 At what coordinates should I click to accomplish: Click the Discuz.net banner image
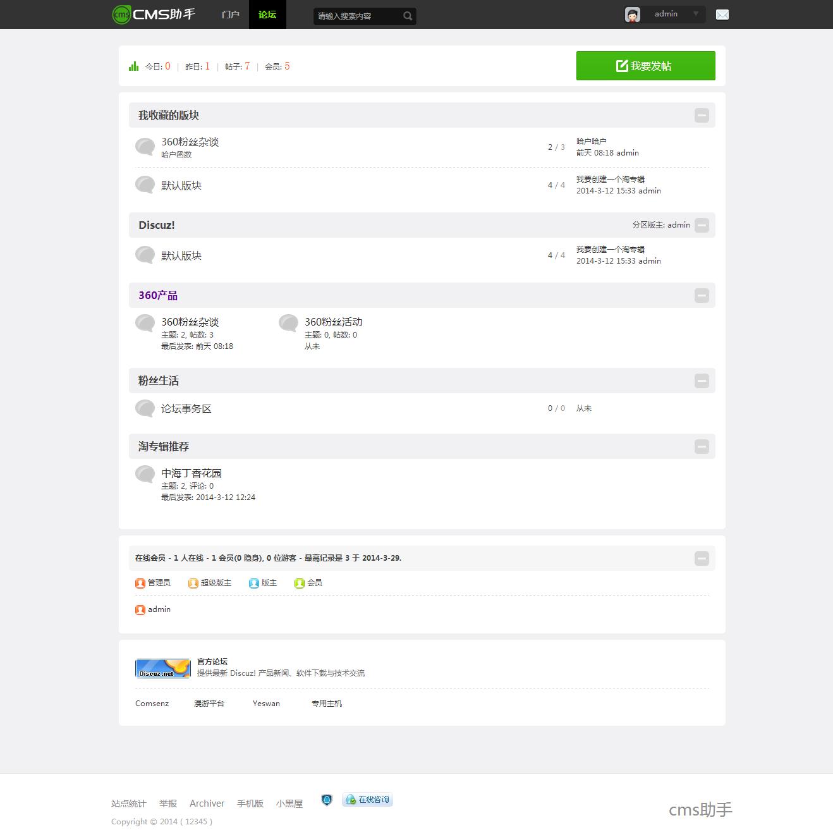pyautogui.click(x=163, y=668)
